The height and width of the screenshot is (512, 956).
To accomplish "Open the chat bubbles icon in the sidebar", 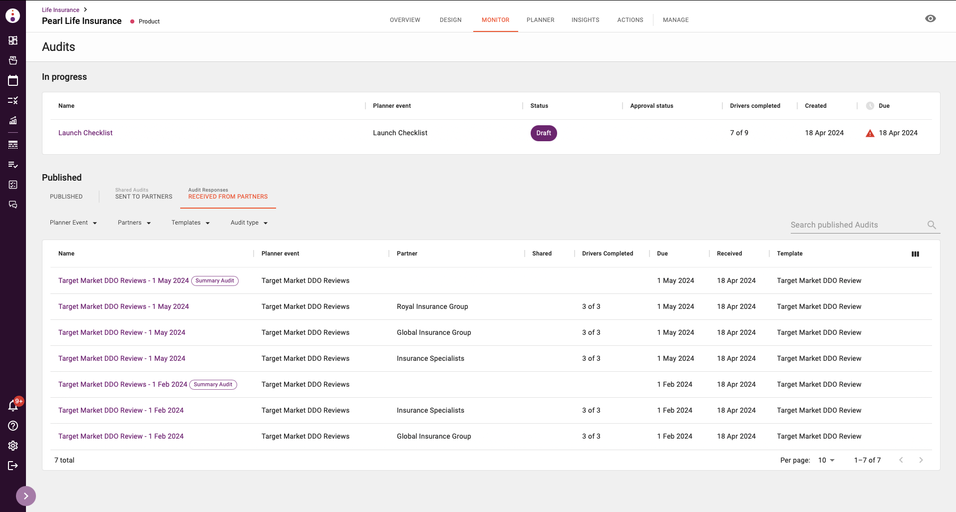I will click(13, 205).
